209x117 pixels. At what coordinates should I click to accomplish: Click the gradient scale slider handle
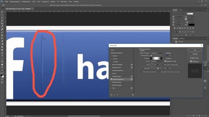click(x=158, y=69)
